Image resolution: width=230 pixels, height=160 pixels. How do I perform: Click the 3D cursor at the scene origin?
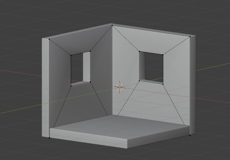tap(120, 87)
